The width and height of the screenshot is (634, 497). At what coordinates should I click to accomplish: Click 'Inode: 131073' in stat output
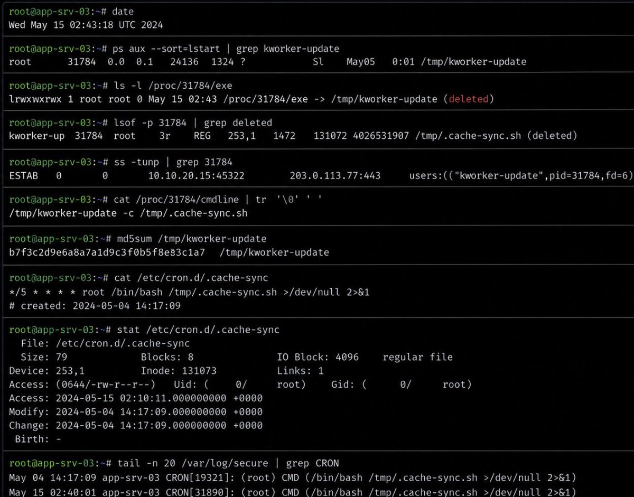click(179, 371)
